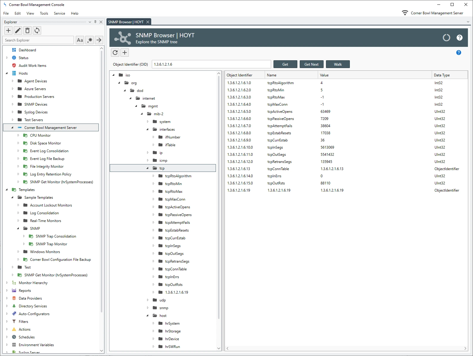Click the Edit pencil icon in Explorer
Image resolution: width=473 pixels, height=356 pixels.
coord(18,30)
